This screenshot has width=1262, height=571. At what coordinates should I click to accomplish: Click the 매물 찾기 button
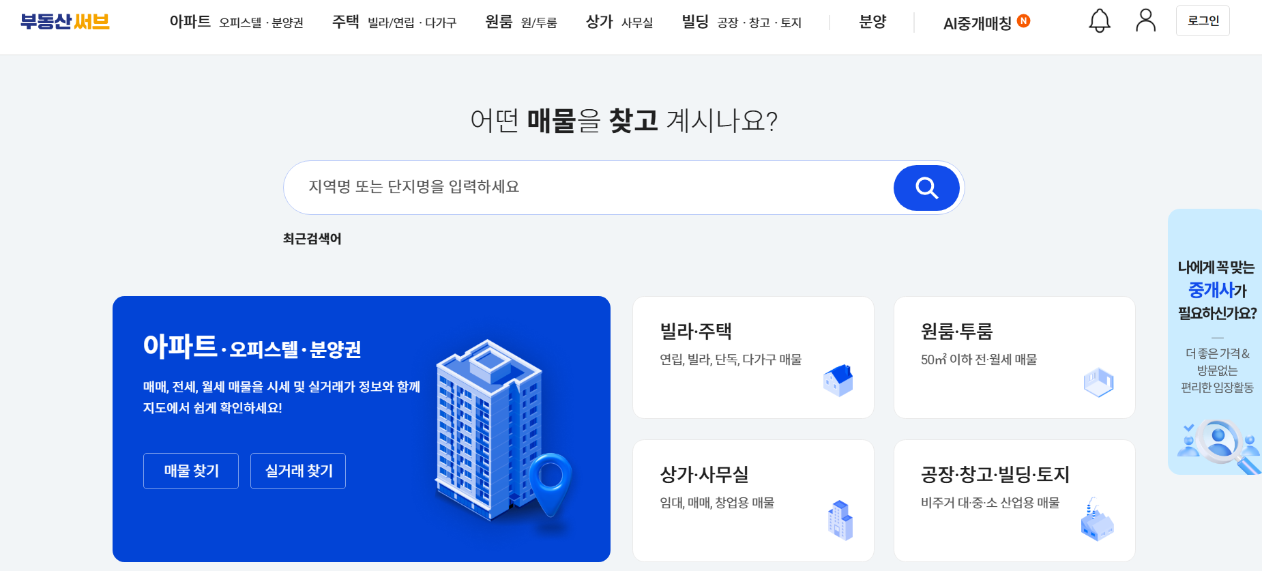click(190, 470)
